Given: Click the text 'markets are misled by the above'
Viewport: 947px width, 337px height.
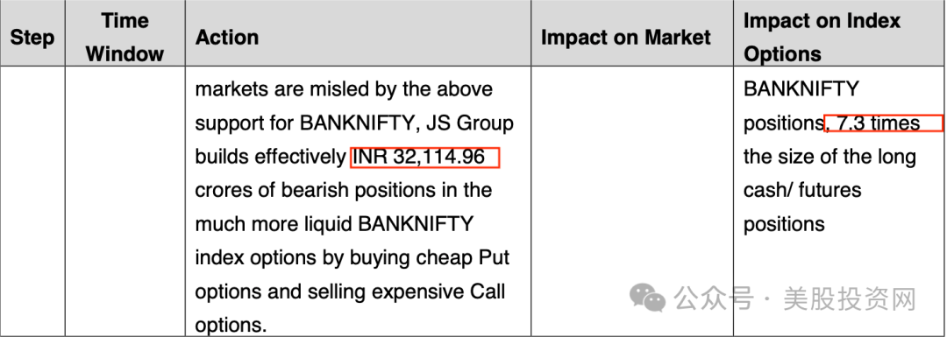Looking at the screenshot, I should [344, 89].
